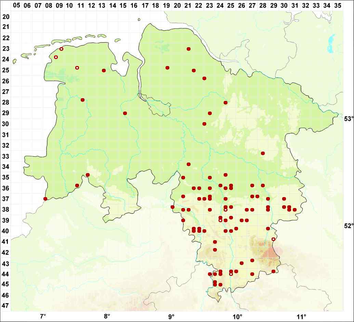
Task: Select red dot in column 29, row 44
Action: tap(273, 271)
